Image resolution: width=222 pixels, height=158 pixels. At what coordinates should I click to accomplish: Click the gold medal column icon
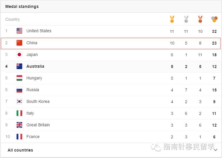pyautogui.click(x=172, y=19)
